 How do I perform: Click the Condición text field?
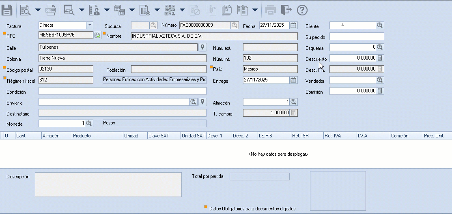(122, 91)
